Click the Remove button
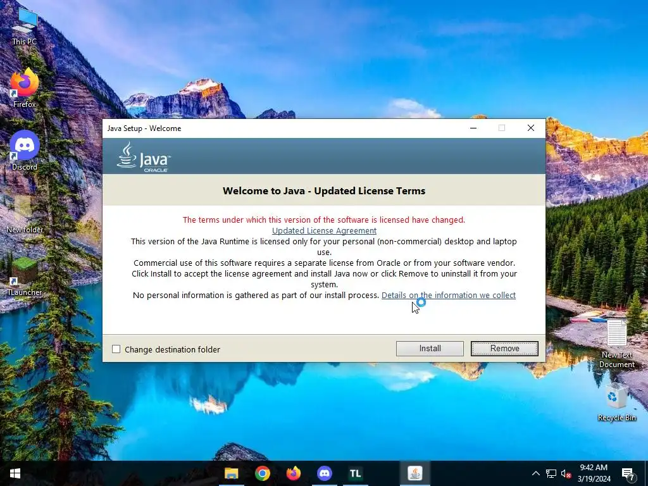Viewport: 648px width, 486px height. tap(504, 349)
